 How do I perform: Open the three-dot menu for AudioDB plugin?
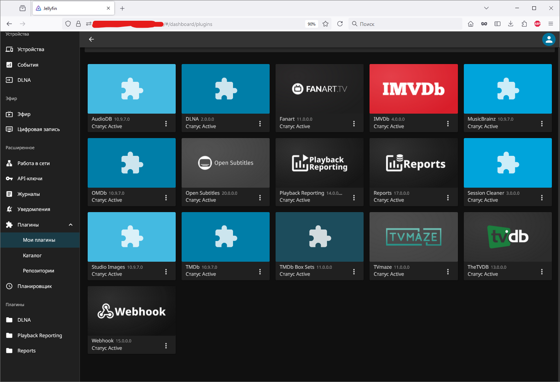(x=166, y=124)
